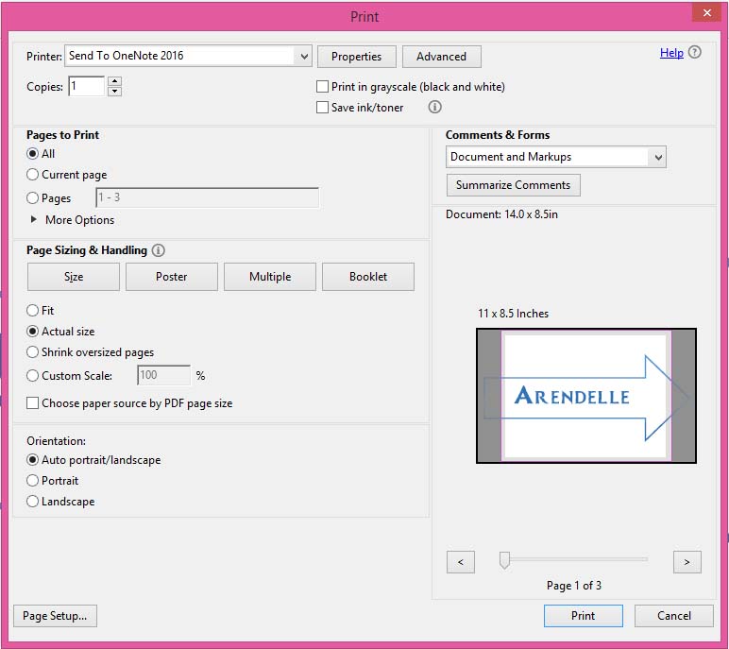Viewport: 729px width, 649px height.
Task: Open the Help link
Action: pos(671,53)
